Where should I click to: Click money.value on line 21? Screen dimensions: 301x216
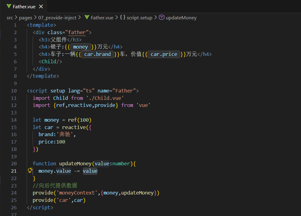(x=55, y=171)
